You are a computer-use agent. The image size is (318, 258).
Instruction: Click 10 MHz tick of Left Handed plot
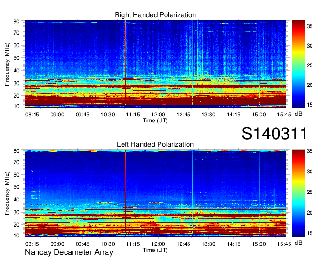[16, 236]
